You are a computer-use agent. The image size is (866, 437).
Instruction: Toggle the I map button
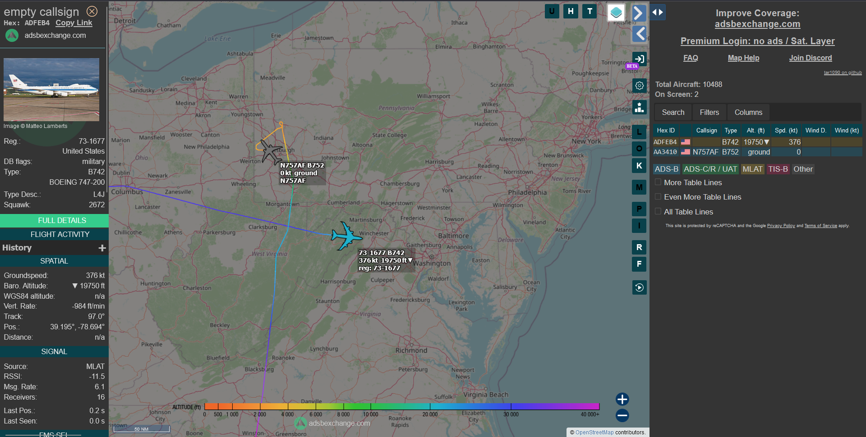click(639, 226)
